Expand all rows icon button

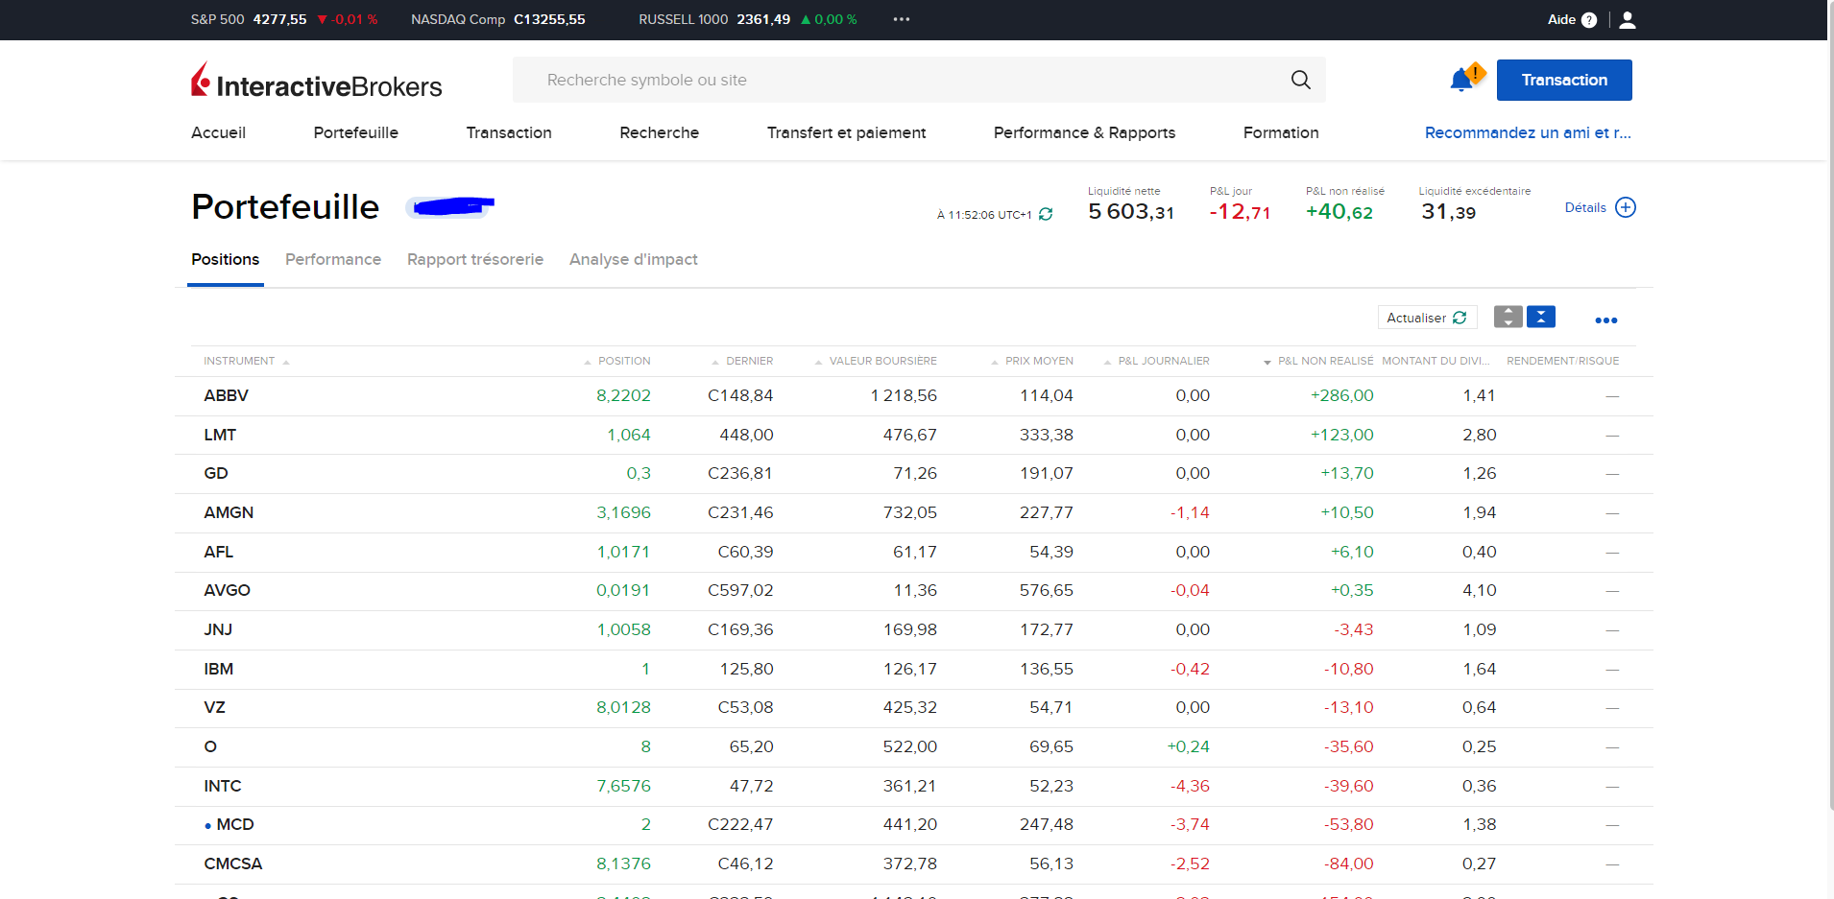[1508, 317]
